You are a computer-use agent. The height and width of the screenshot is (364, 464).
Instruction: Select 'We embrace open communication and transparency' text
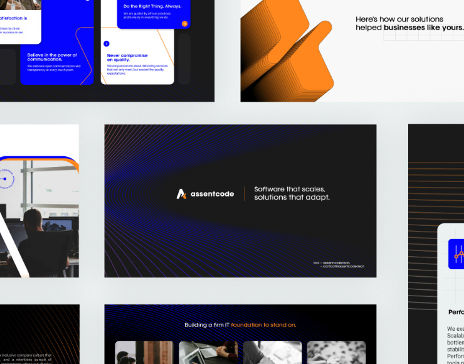54,68
